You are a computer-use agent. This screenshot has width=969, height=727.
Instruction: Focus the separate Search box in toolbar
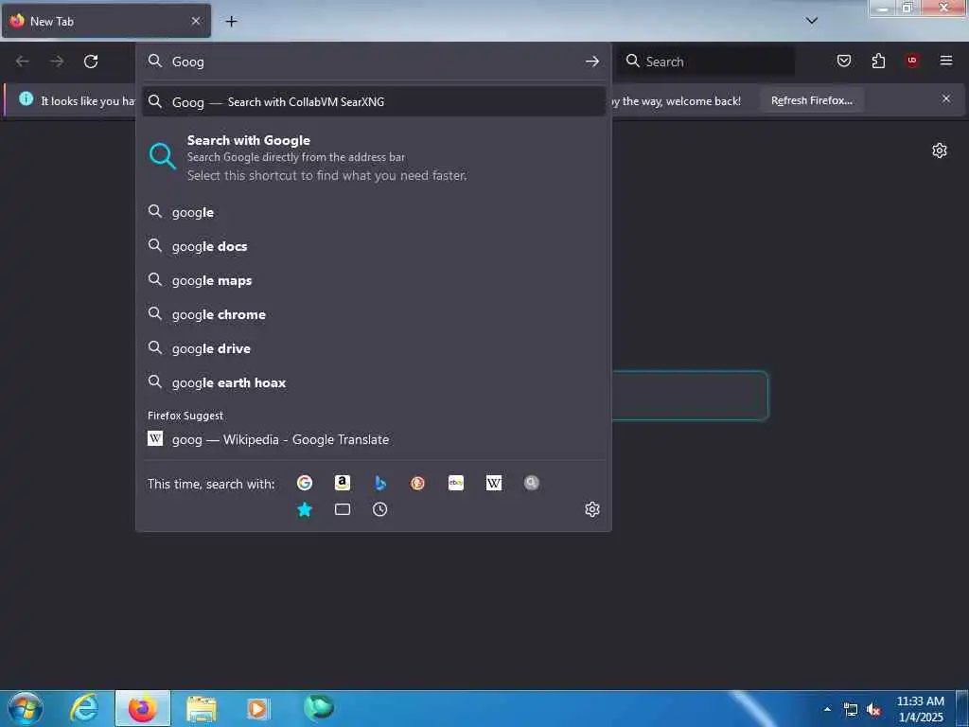point(706,62)
